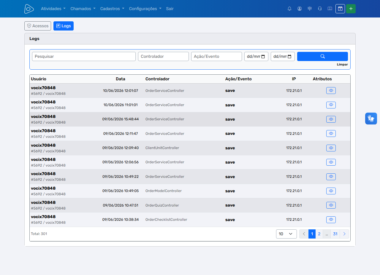
Task: View attributes of the ClientUnitController log
Action: 331,148
